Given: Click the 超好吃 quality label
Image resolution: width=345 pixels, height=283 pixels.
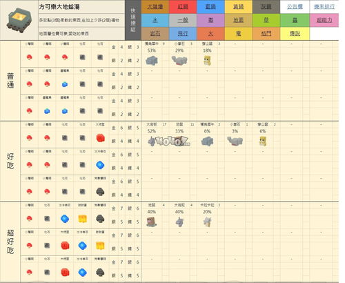Looking at the screenshot, I should tap(10, 242).
